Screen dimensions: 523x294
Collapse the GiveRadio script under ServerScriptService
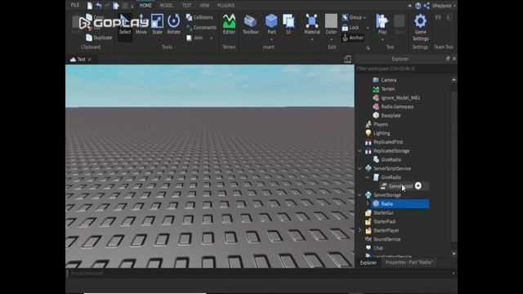click(367, 177)
